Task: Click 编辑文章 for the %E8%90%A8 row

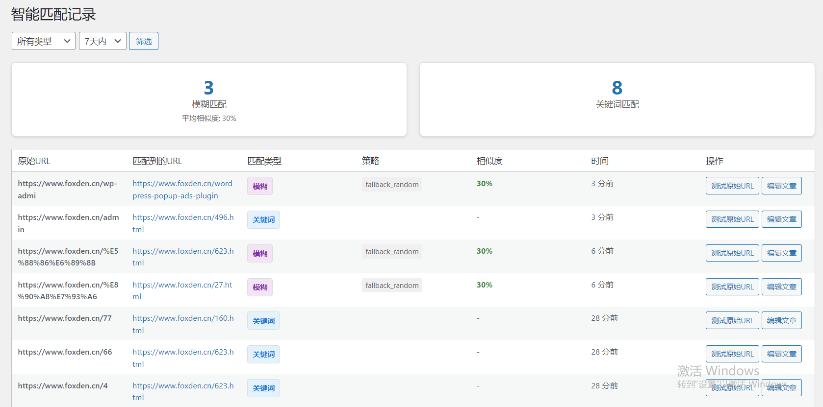Action: tap(782, 287)
